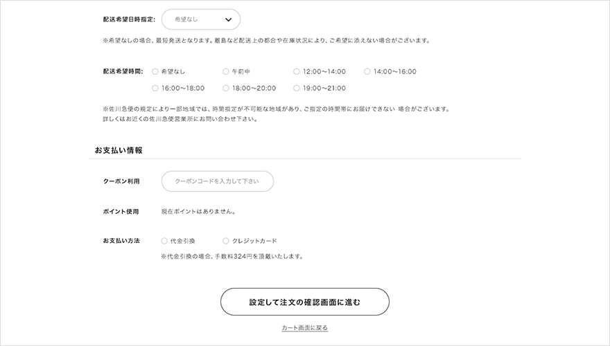Select 午前中 delivery time option
The height and width of the screenshot is (346, 610).
tap(226, 71)
